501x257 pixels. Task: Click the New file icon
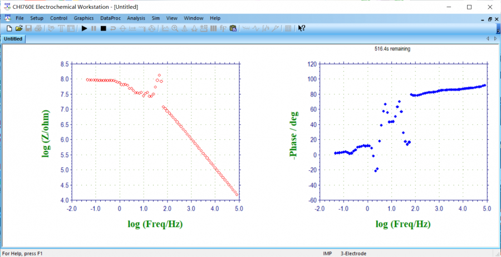tap(9, 28)
